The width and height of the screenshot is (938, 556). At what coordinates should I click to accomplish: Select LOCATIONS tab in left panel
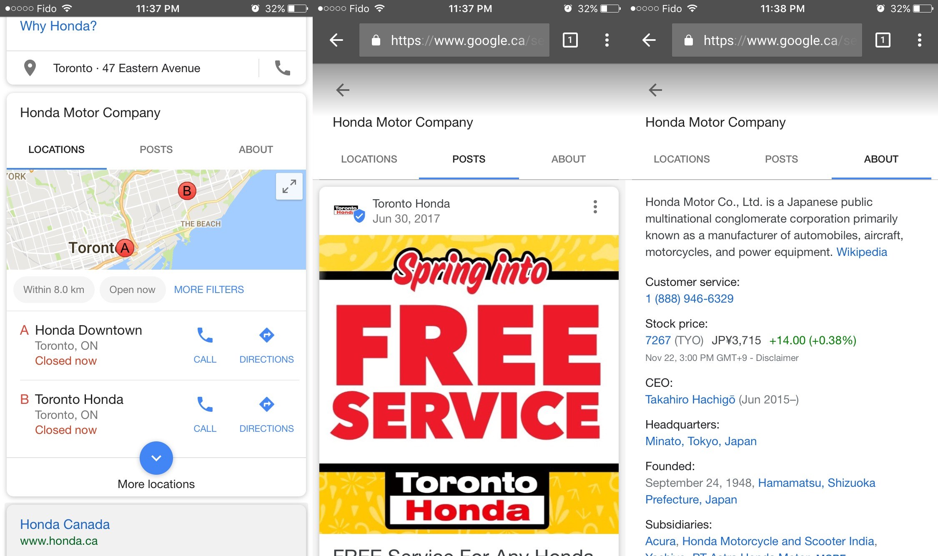(x=56, y=150)
